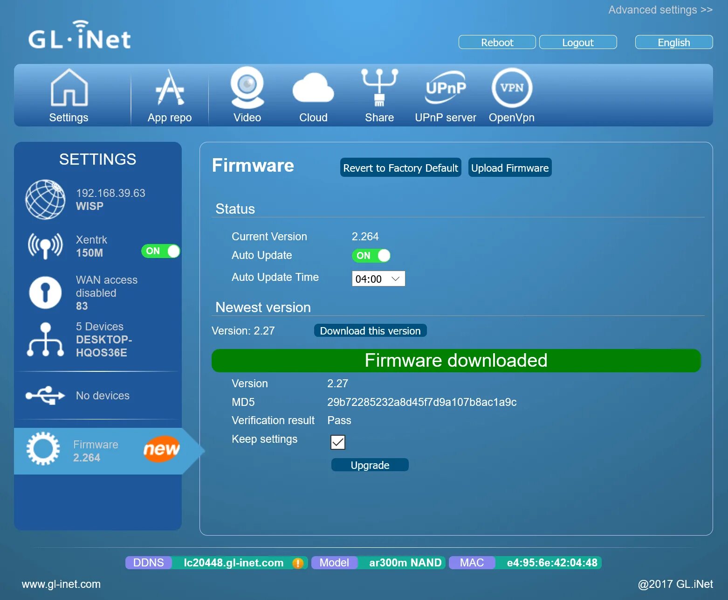728x600 pixels.
Task: Click the DDNS label badge
Action: coord(148,563)
